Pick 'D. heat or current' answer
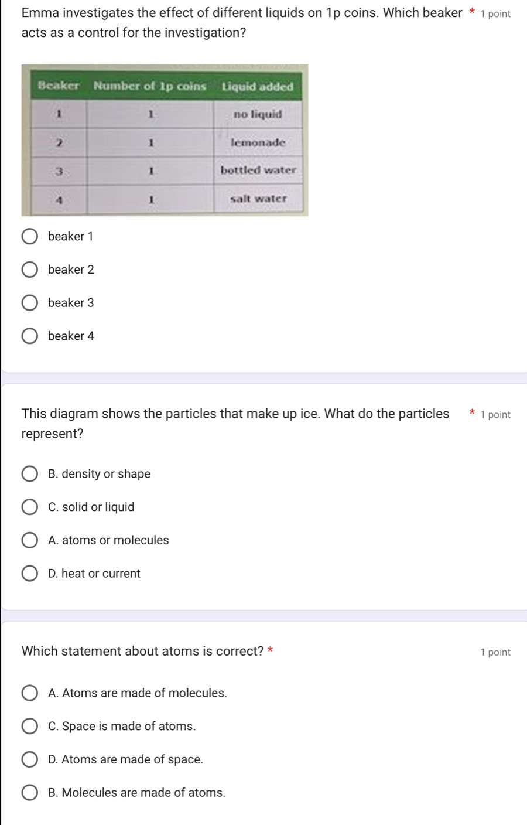This screenshot has height=825, width=527. (30, 574)
